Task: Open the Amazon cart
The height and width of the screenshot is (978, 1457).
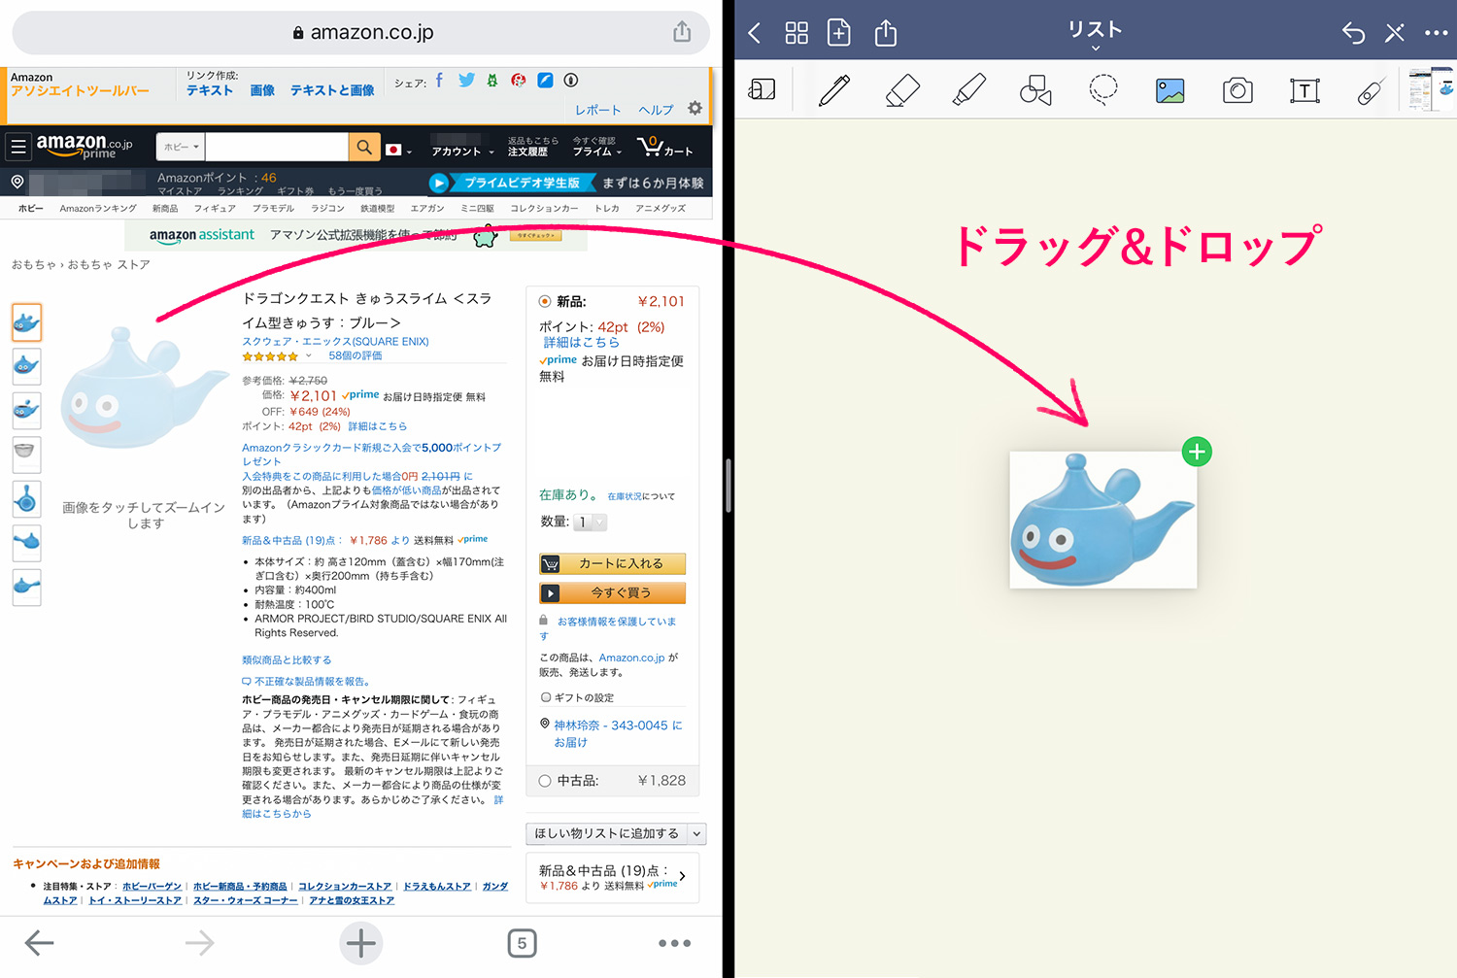Action: 664,148
